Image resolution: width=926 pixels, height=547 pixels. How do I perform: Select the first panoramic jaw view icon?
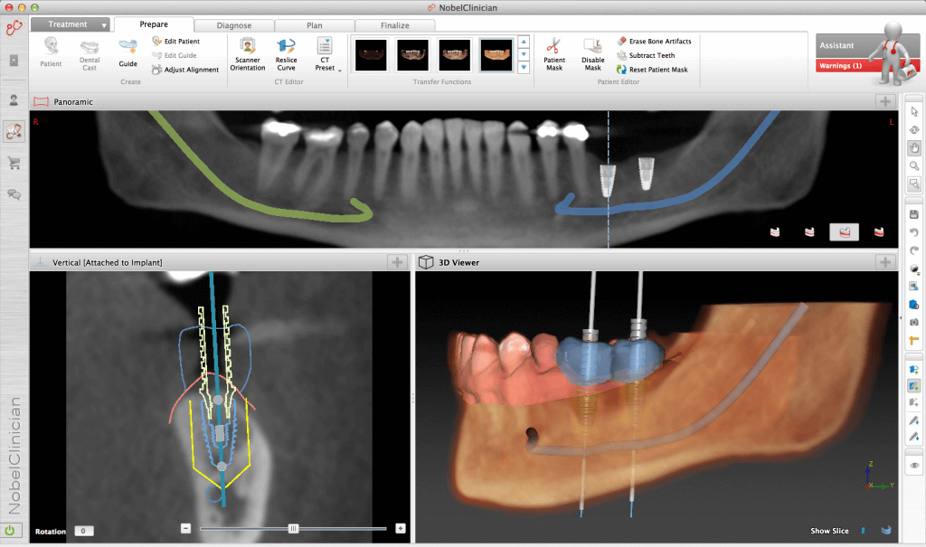pyautogui.click(x=775, y=232)
